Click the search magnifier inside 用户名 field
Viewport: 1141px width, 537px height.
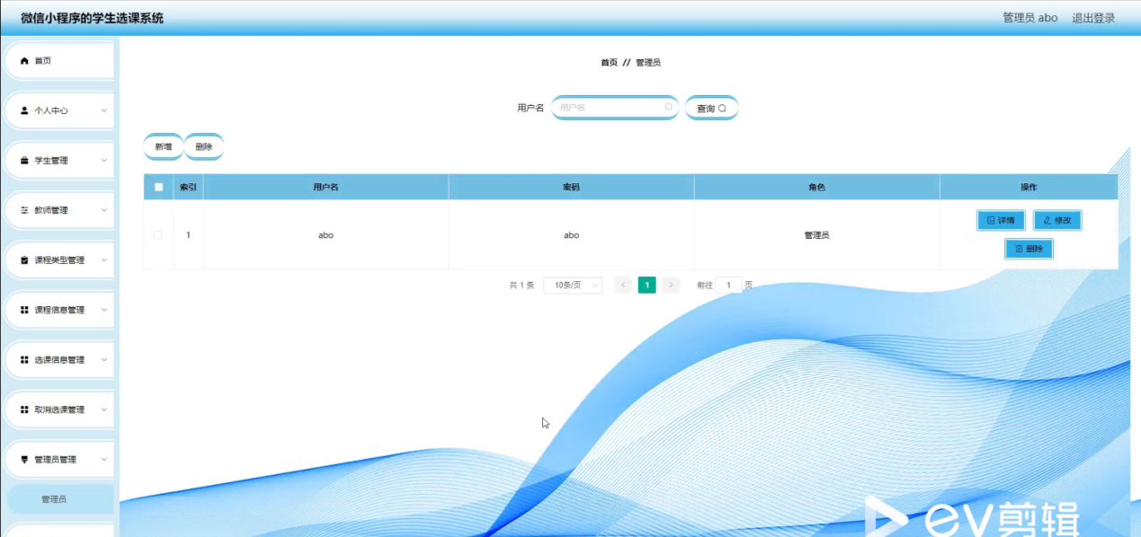tap(667, 107)
